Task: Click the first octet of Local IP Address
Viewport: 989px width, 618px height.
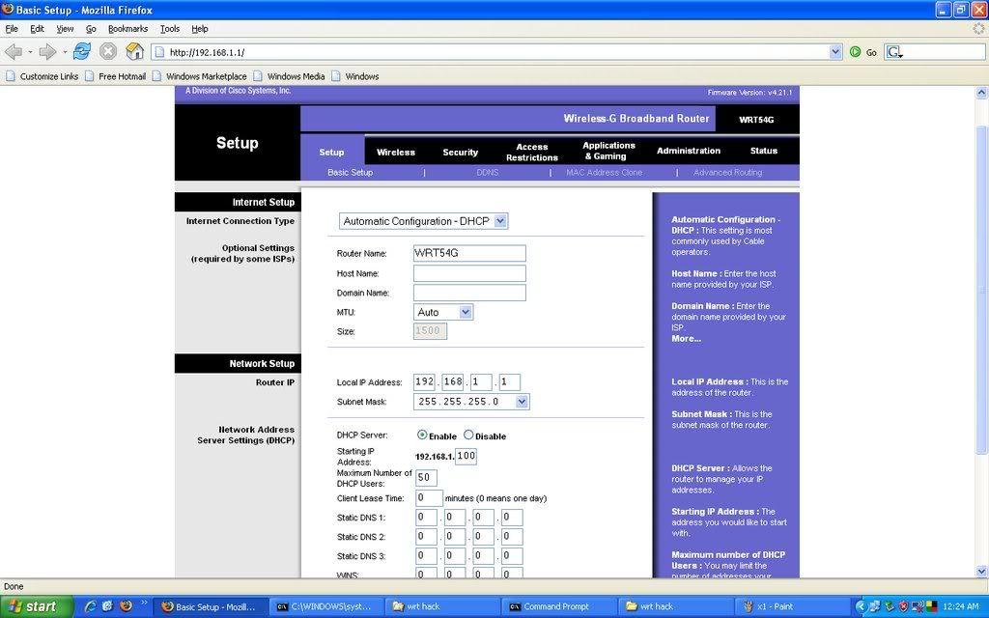Action: coord(425,381)
